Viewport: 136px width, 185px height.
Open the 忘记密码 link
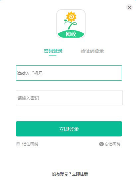coord(112,144)
